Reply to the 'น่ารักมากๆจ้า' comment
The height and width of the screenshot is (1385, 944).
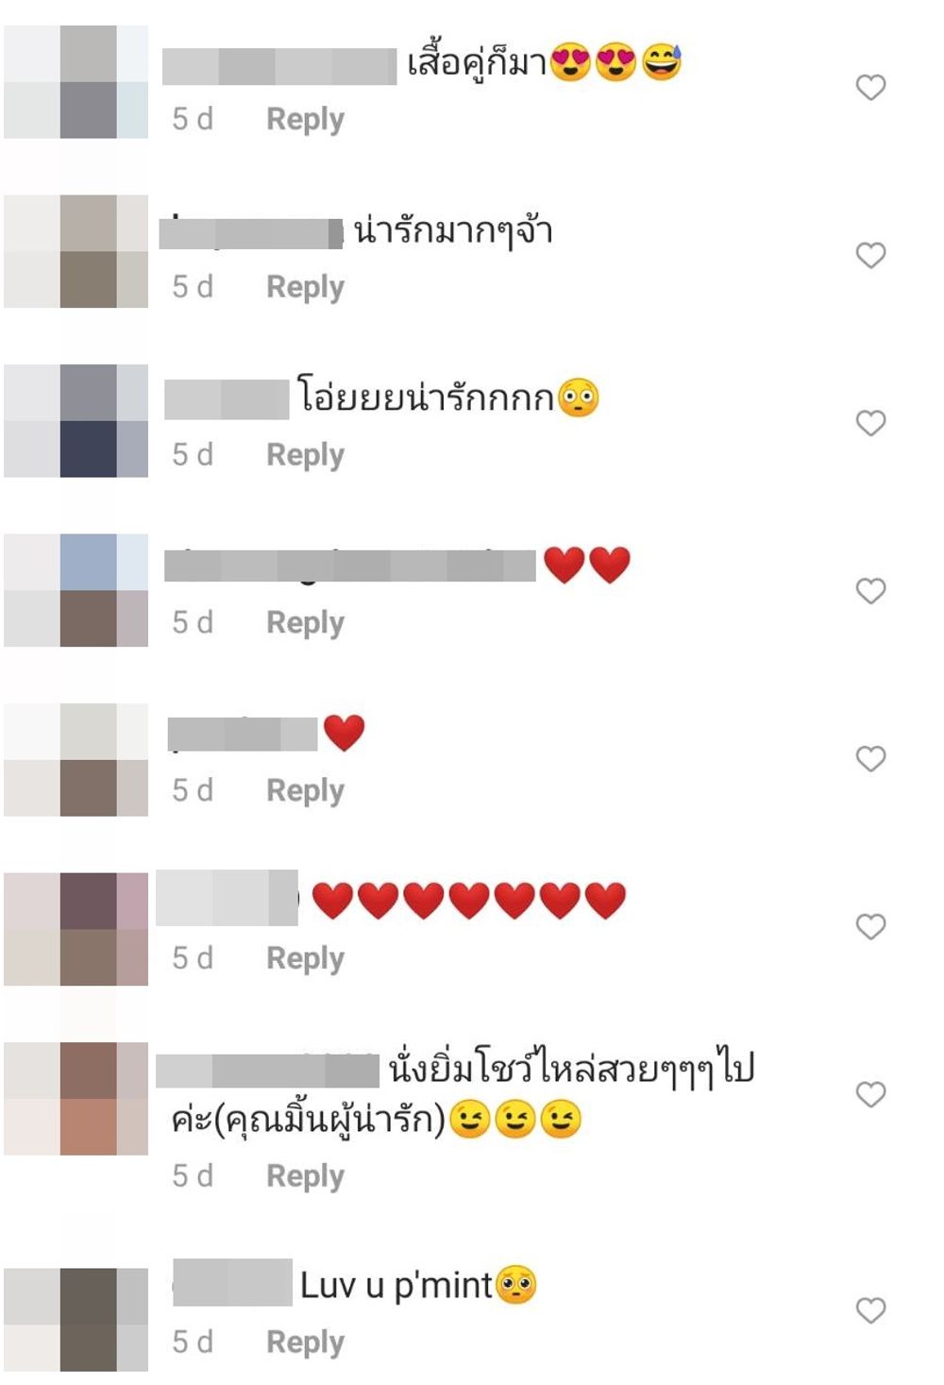[305, 287]
